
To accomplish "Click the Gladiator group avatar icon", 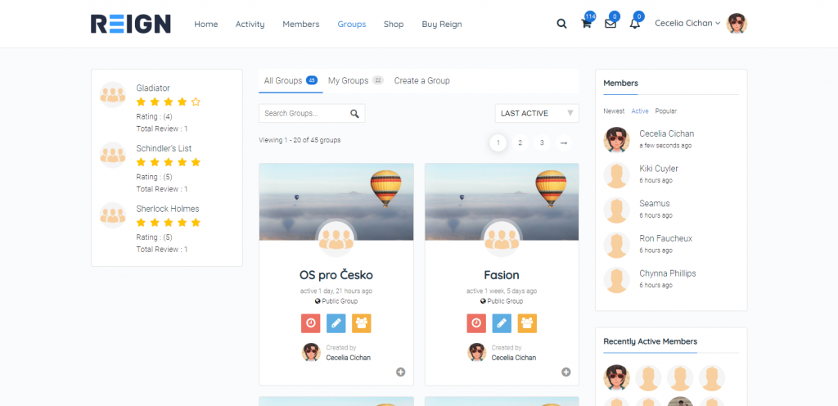I will click(x=113, y=95).
